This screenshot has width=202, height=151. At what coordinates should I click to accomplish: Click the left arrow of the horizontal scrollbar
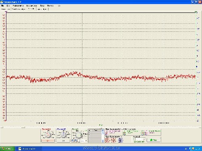2,127
